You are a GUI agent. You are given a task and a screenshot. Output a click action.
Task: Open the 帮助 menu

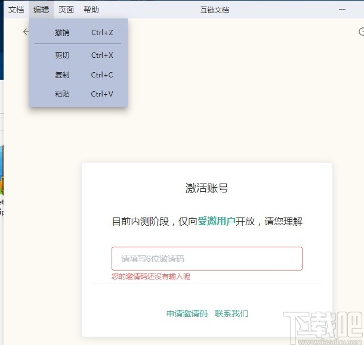(x=91, y=10)
